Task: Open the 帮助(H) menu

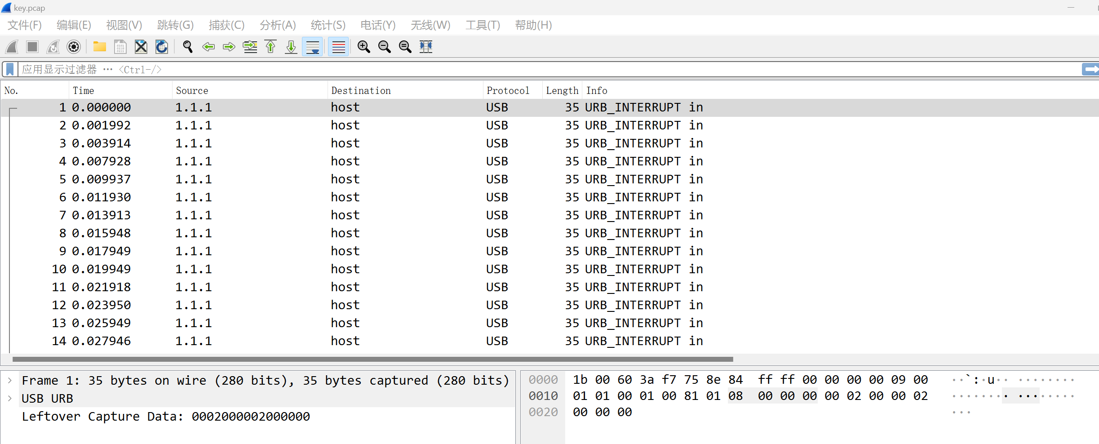Action: tap(533, 25)
